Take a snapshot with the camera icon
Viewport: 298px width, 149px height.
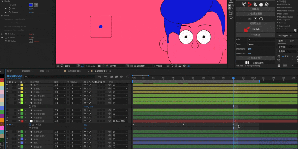coord(99,66)
